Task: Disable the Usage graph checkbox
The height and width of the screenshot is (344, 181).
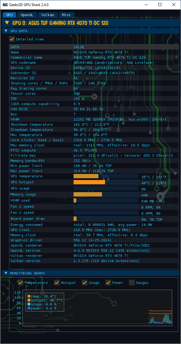Action: 85,283
